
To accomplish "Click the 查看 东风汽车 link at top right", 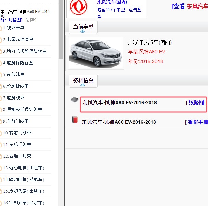I will [x=190, y=6].
